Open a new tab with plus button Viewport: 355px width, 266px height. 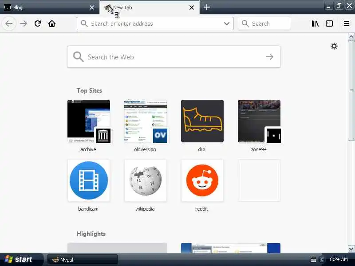[206, 7]
